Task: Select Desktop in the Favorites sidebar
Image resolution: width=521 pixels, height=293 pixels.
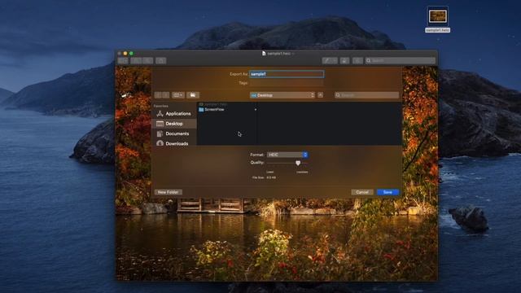Action: (173, 124)
